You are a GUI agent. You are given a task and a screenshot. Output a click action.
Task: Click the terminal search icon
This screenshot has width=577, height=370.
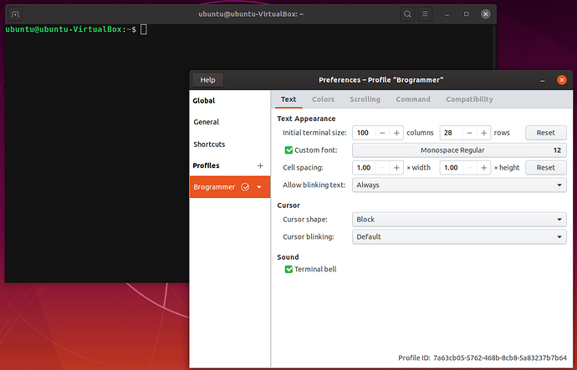pos(407,14)
